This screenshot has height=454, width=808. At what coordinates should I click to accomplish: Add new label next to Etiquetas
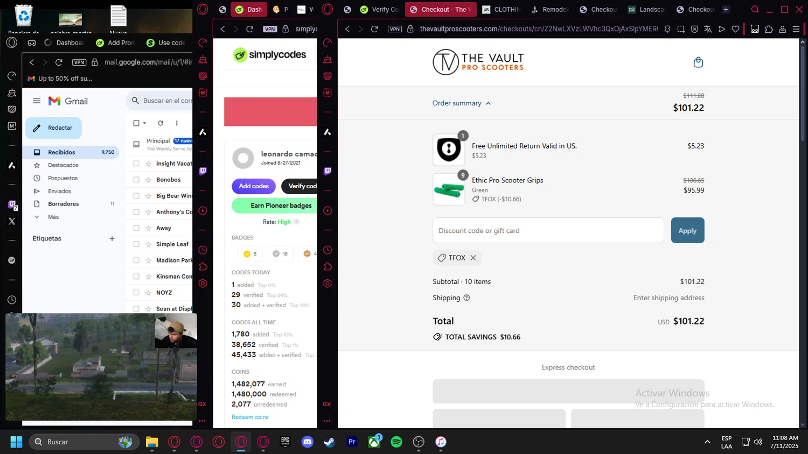click(112, 238)
